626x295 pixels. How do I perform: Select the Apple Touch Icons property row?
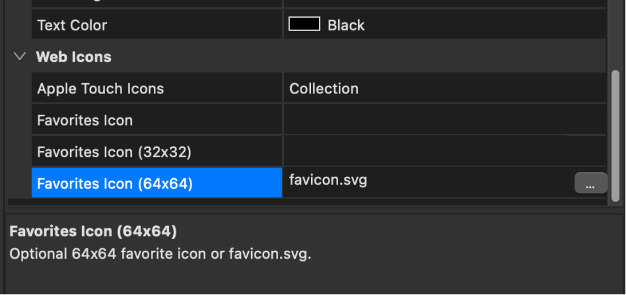click(x=100, y=89)
